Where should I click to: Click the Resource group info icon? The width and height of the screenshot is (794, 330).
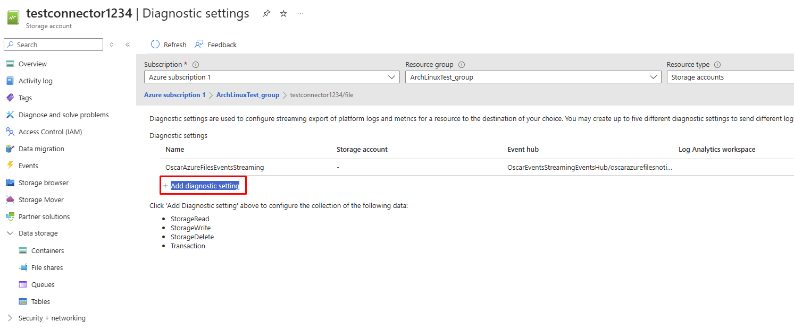462,65
